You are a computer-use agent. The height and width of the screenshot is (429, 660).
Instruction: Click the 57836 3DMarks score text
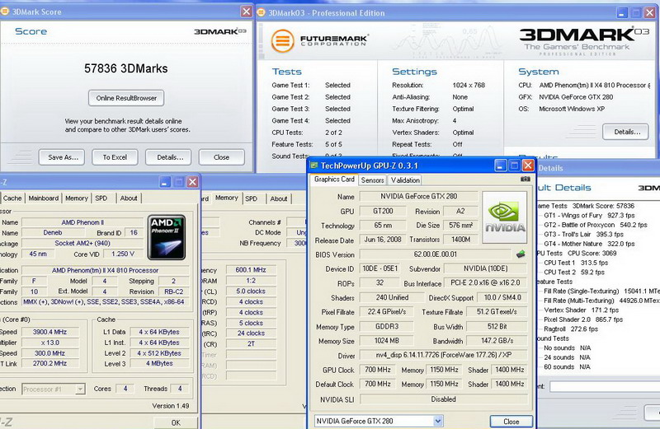click(x=126, y=68)
